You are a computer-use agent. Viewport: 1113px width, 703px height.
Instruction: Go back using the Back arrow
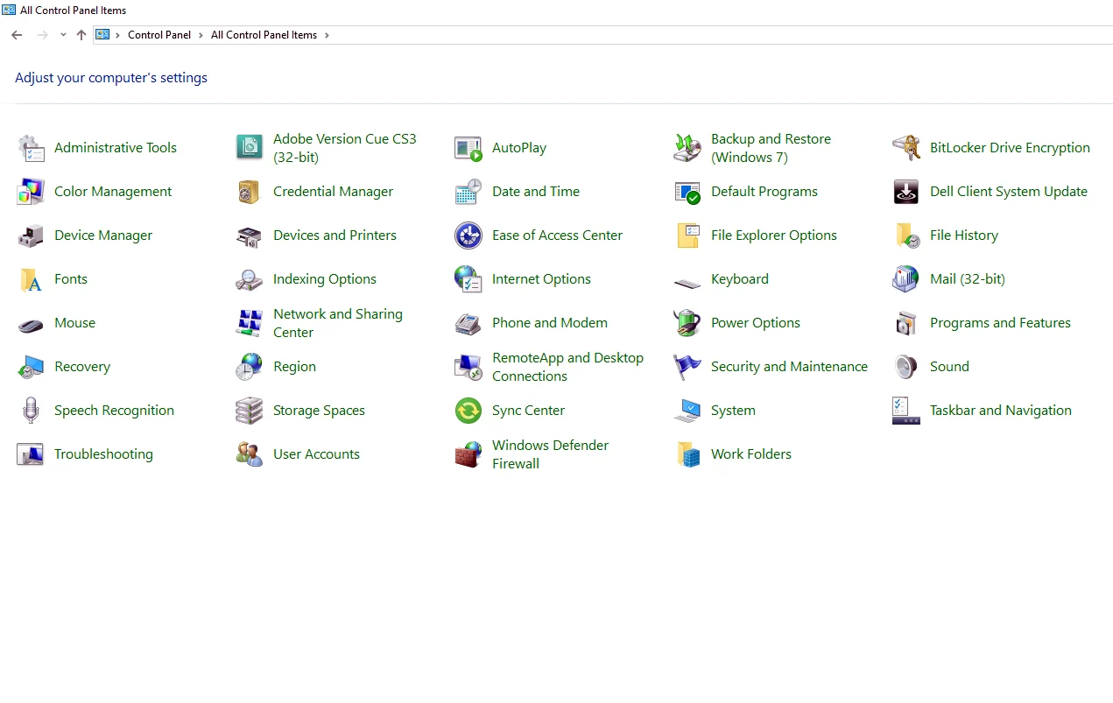click(x=17, y=35)
